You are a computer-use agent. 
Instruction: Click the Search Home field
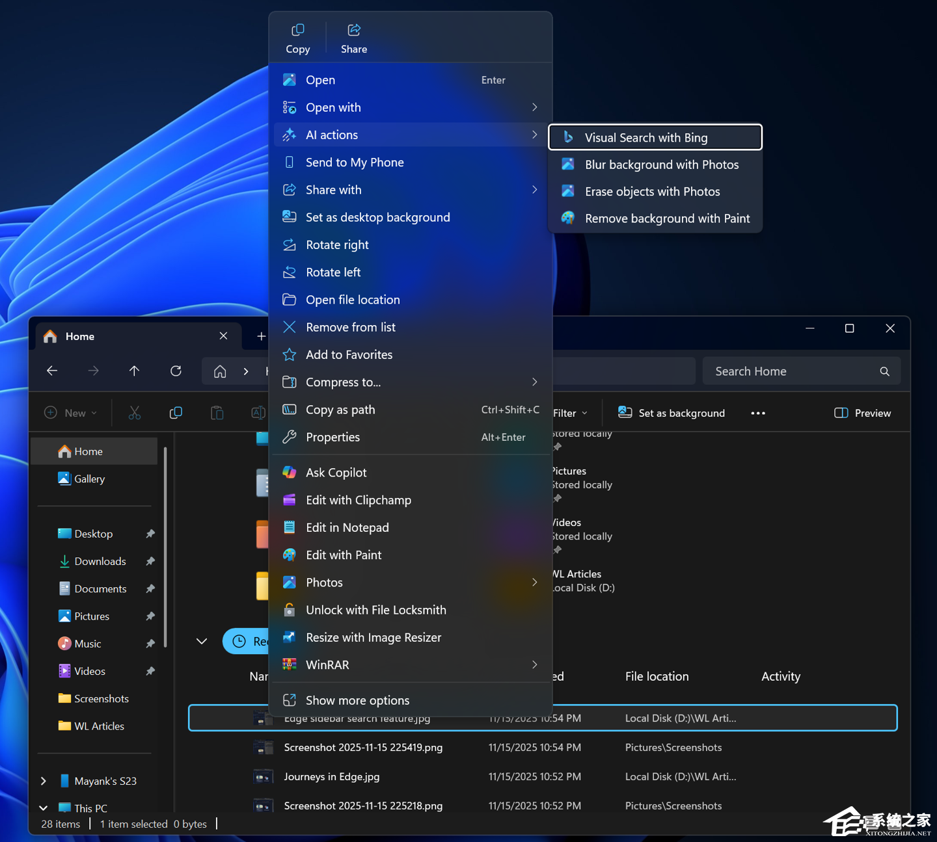click(802, 371)
